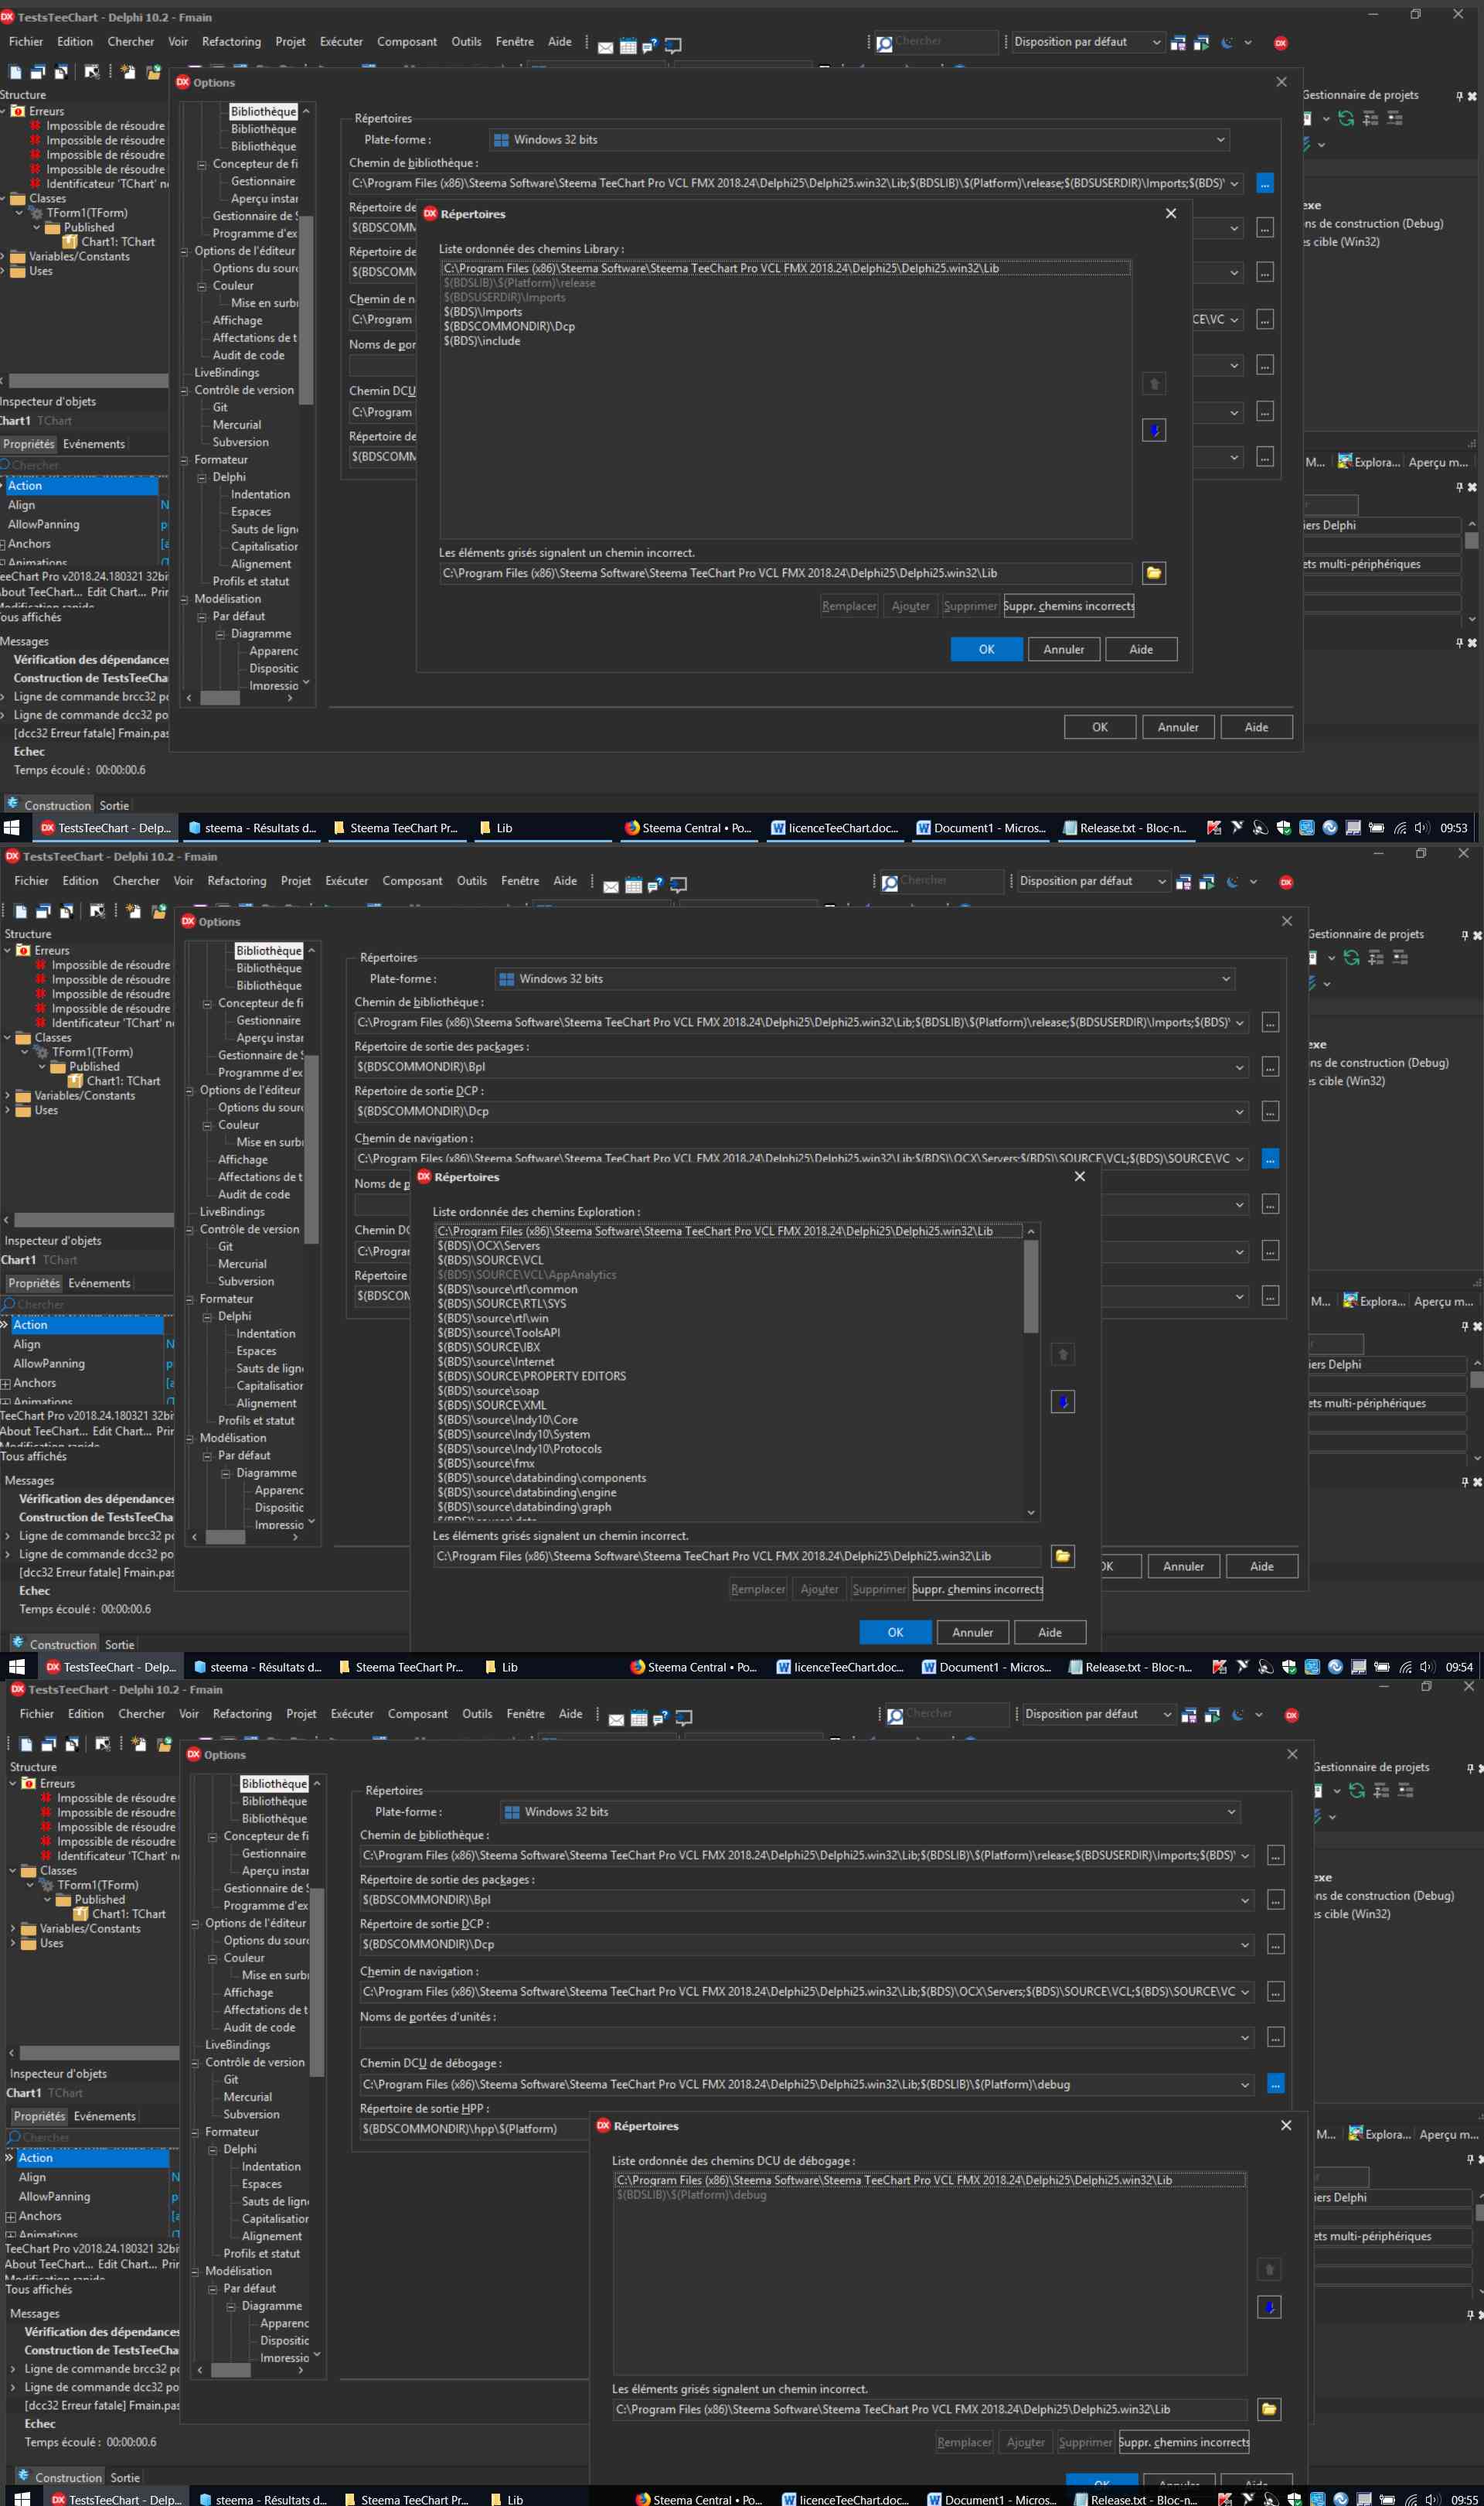Click move-down arrow in Library paths dialog
This screenshot has width=1484, height=2506.
point(1154,430)
